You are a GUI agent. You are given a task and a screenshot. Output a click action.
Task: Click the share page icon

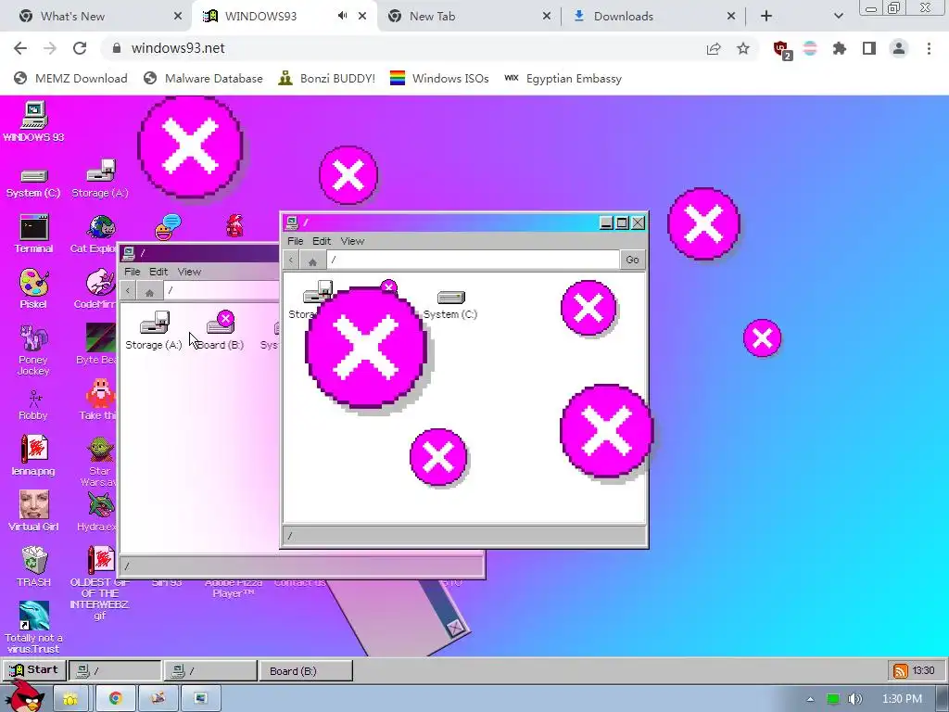click(714, 48)
